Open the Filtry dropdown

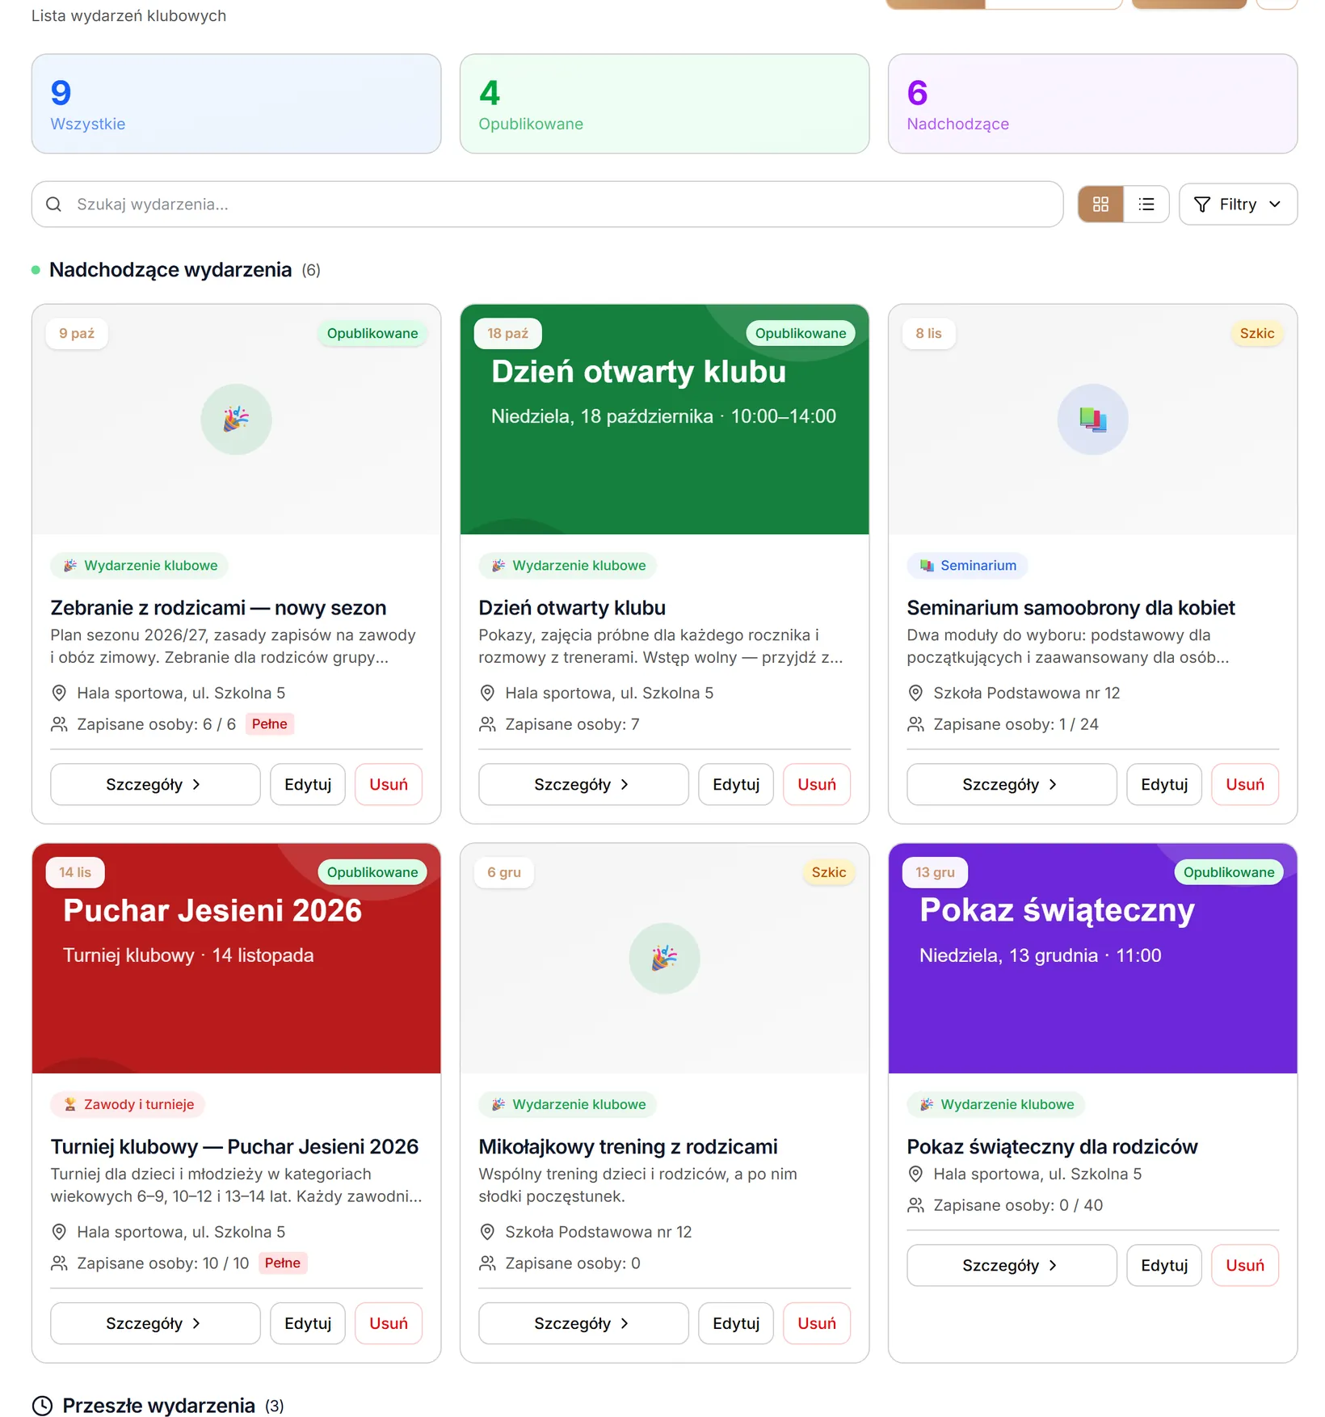pos(1238,205)
